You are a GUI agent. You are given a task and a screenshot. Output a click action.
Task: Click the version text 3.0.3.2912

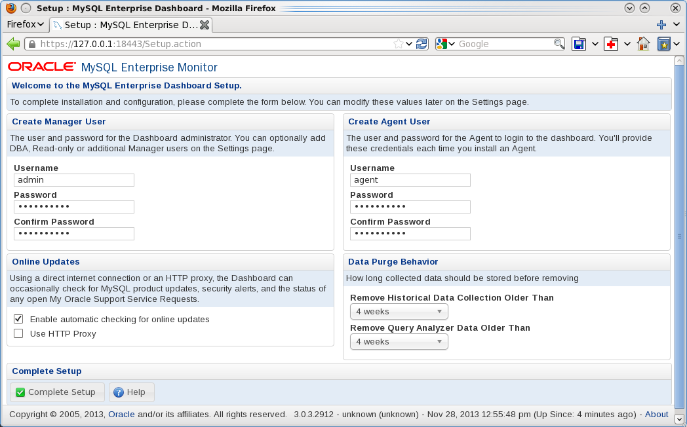tap(314, 415)
